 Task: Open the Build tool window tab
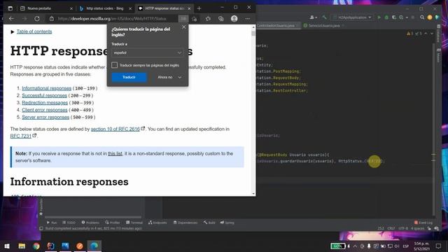click(209, 223)
